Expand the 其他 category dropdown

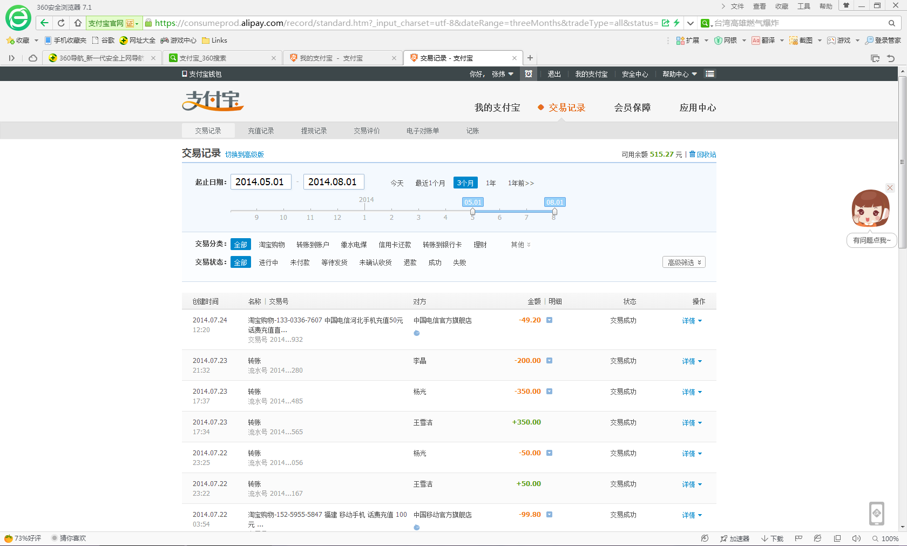click(520, 245)
